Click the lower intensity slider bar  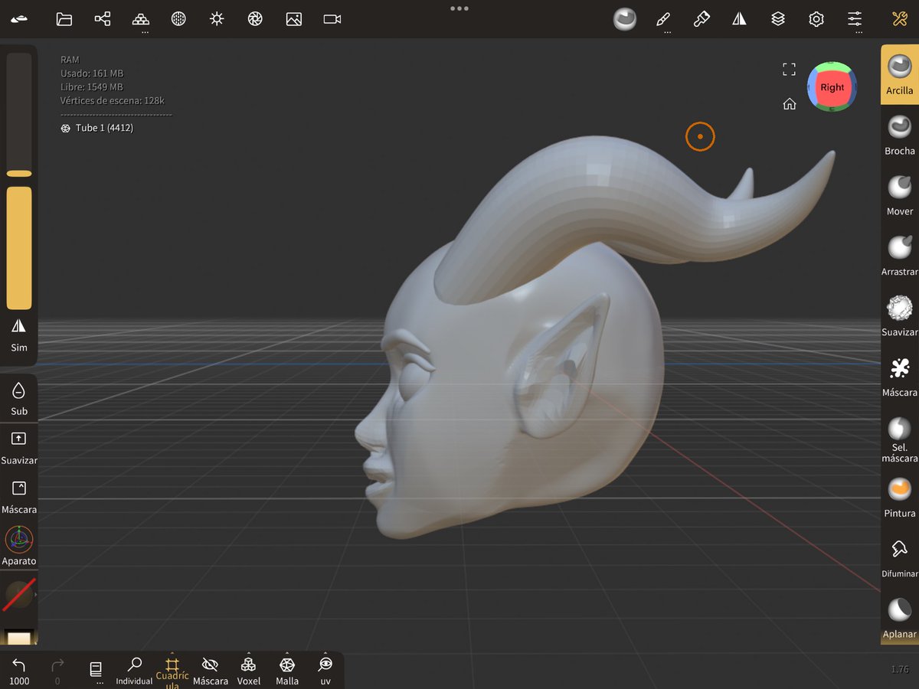[19, 248]
